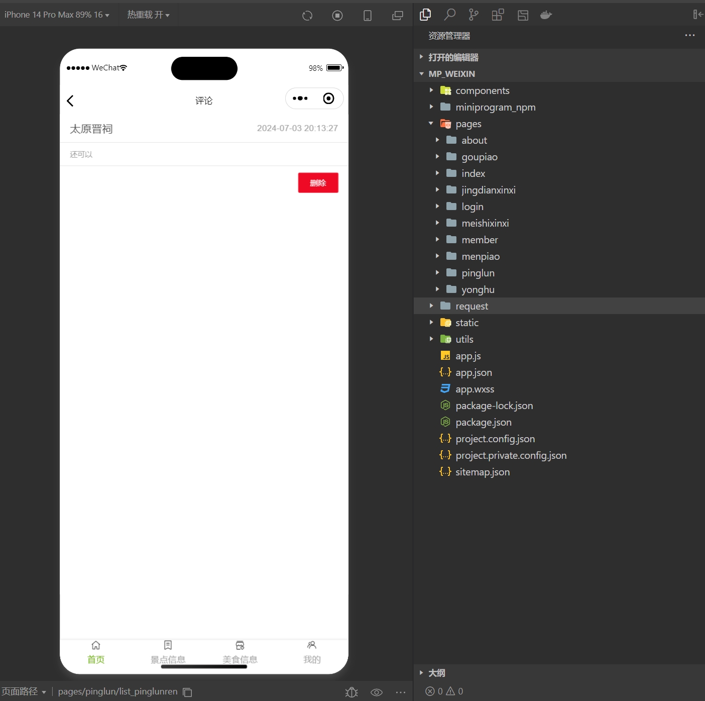The width and height of the screenshot is (705, 701).
Task: Open project.private.config.json file
Action: click(x=559, y=455)
